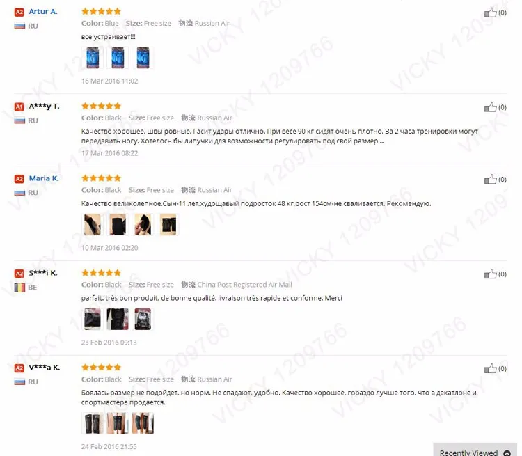This screenshot has height=456, width=522.
Task: Open Artur A.'s profile link
Action: coord(43,12)
